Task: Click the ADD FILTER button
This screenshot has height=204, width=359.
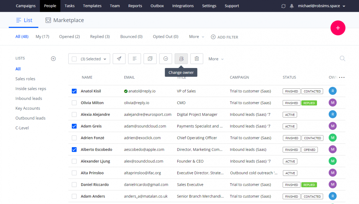Action: [224, 37]
